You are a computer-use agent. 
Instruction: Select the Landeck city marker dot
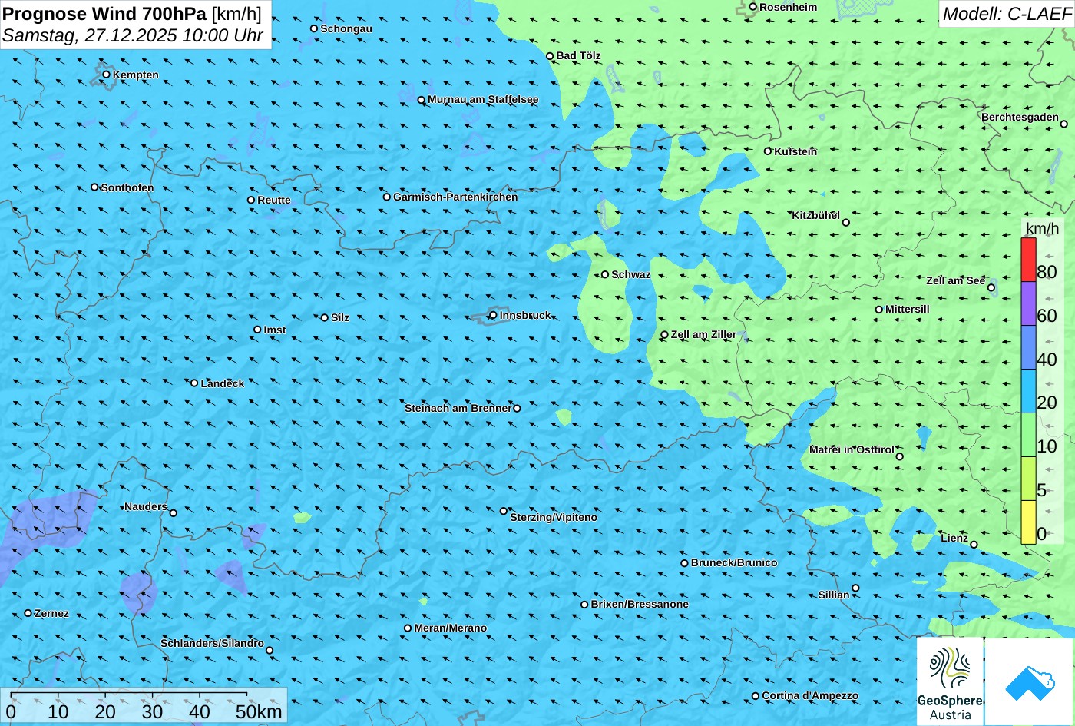pos(194,383)
